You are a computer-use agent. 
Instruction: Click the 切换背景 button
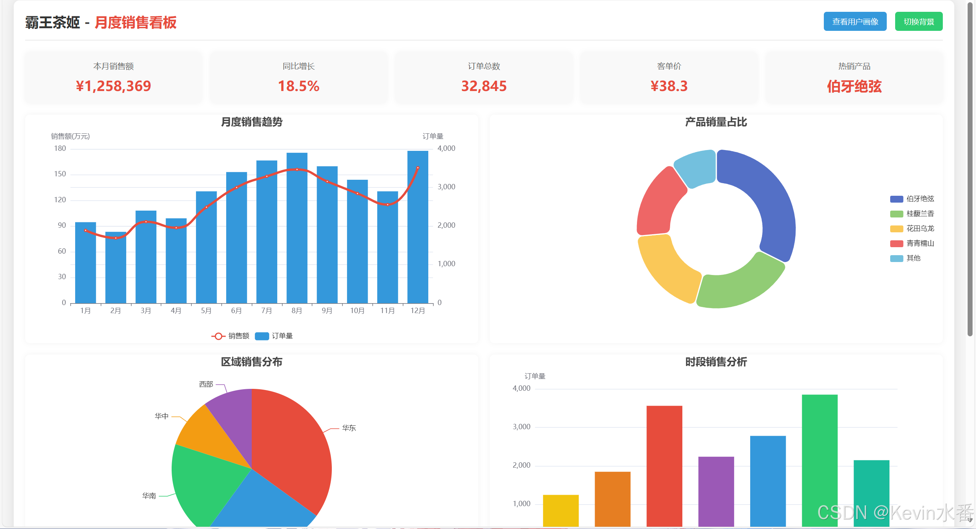[x=918, y=22]
